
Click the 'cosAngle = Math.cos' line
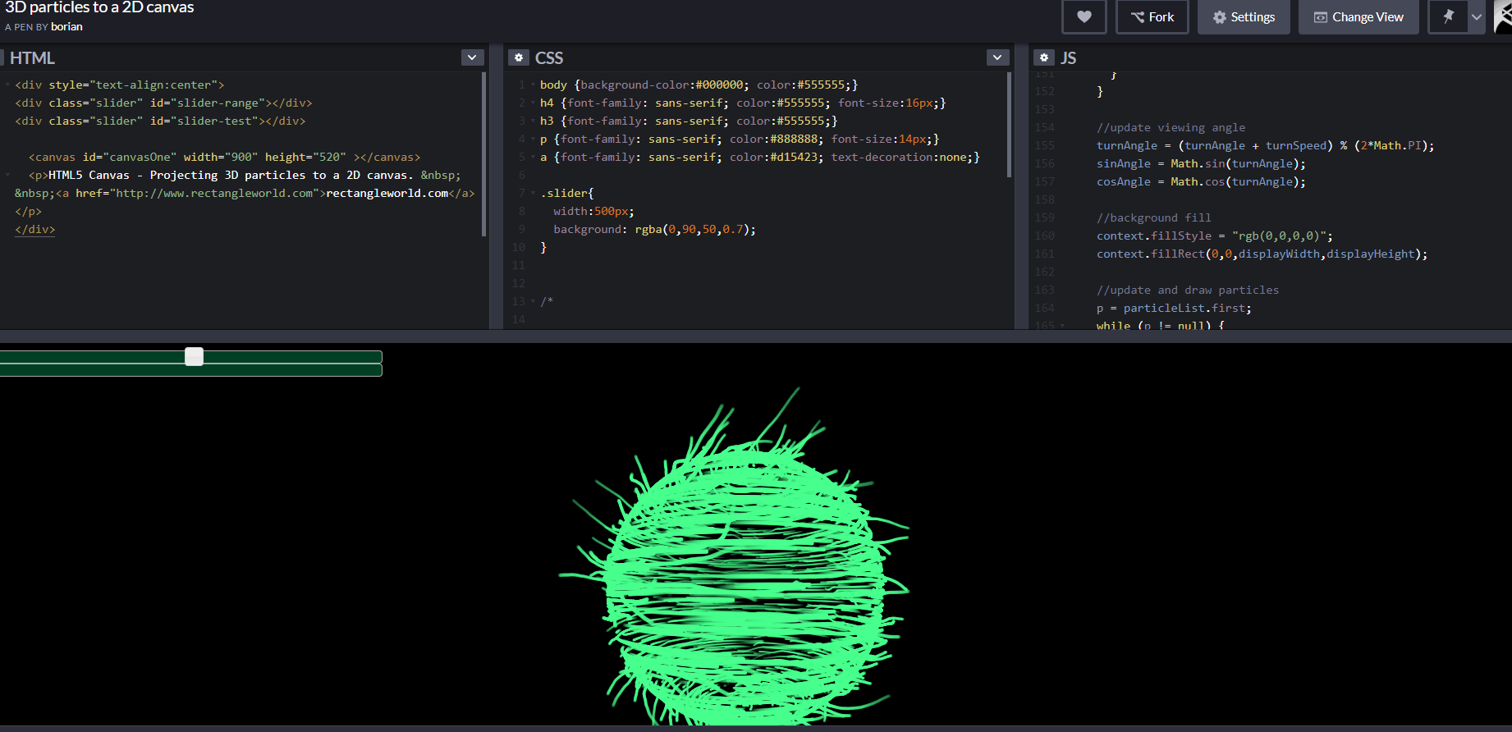coord(1201,181)
